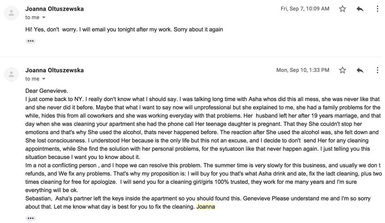Image resolution: width=385 pixels, height=223 pixels.
Task: Open more options for Sep 10 email
Action: tap(377, 70)
